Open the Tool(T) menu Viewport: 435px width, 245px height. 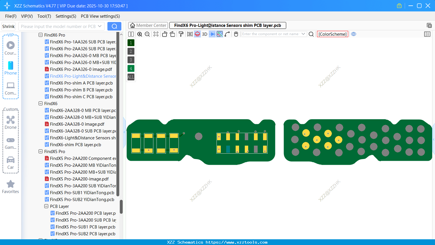pos(44,16)
